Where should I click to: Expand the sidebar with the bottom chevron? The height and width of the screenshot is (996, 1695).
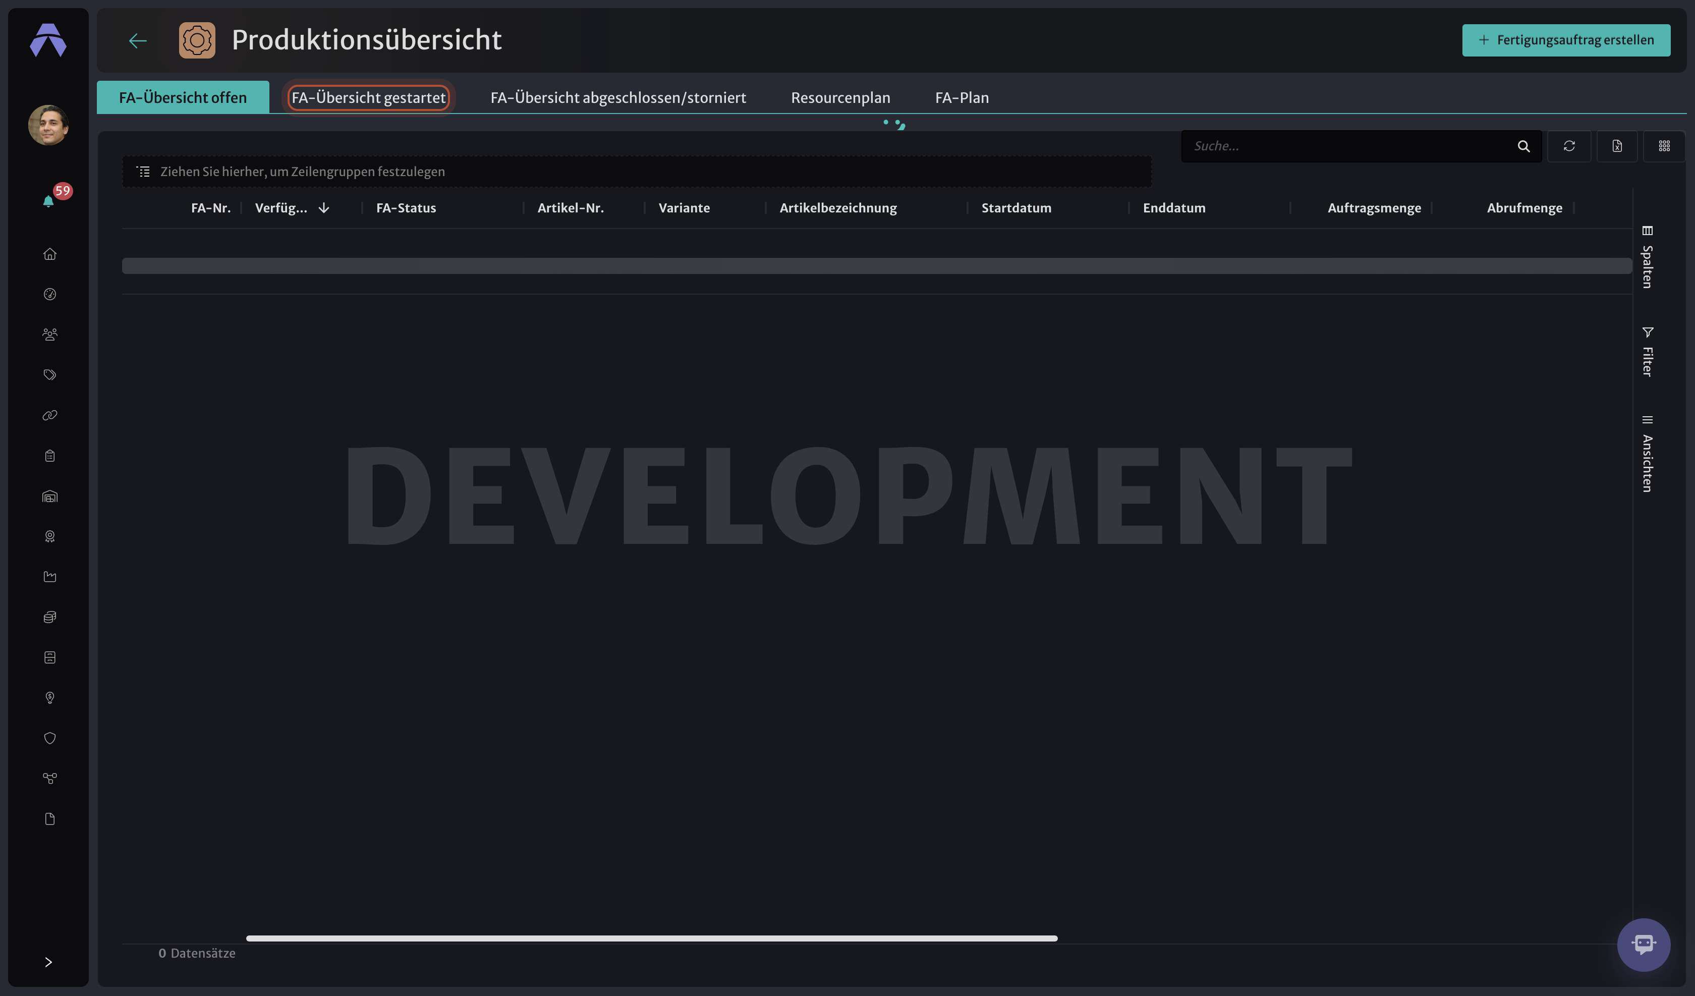(48, 962)
